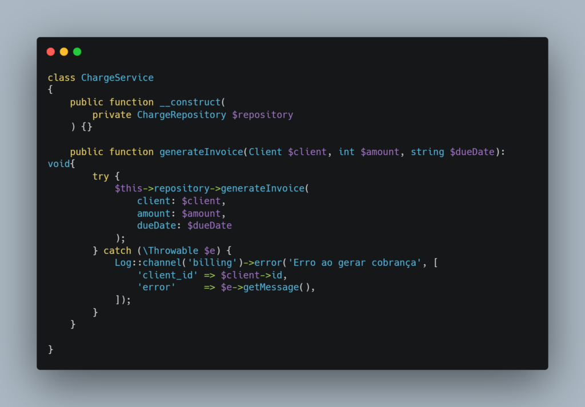585x407 pixels.
Task: Click generateInvoice in the function declaration
Action: (x=202, y=152)
